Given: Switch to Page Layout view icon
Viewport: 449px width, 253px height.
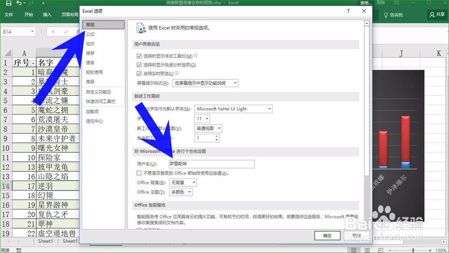Looking at the screenshot, I should 367,250.
